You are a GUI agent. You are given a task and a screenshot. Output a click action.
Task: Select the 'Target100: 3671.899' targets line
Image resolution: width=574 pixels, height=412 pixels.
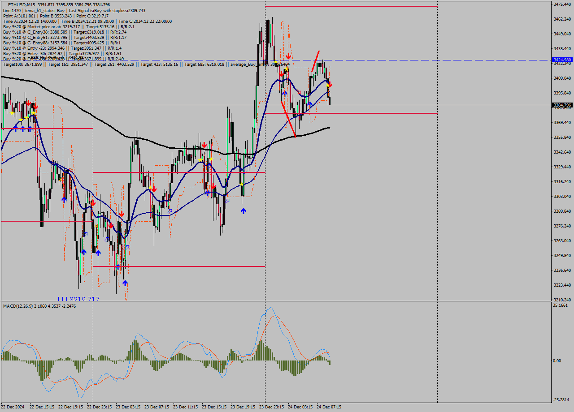146,64
